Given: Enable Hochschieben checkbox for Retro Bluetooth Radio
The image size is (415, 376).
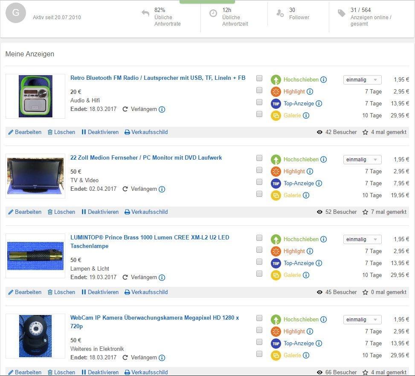Looking at the screenshot, I should 259,78.
